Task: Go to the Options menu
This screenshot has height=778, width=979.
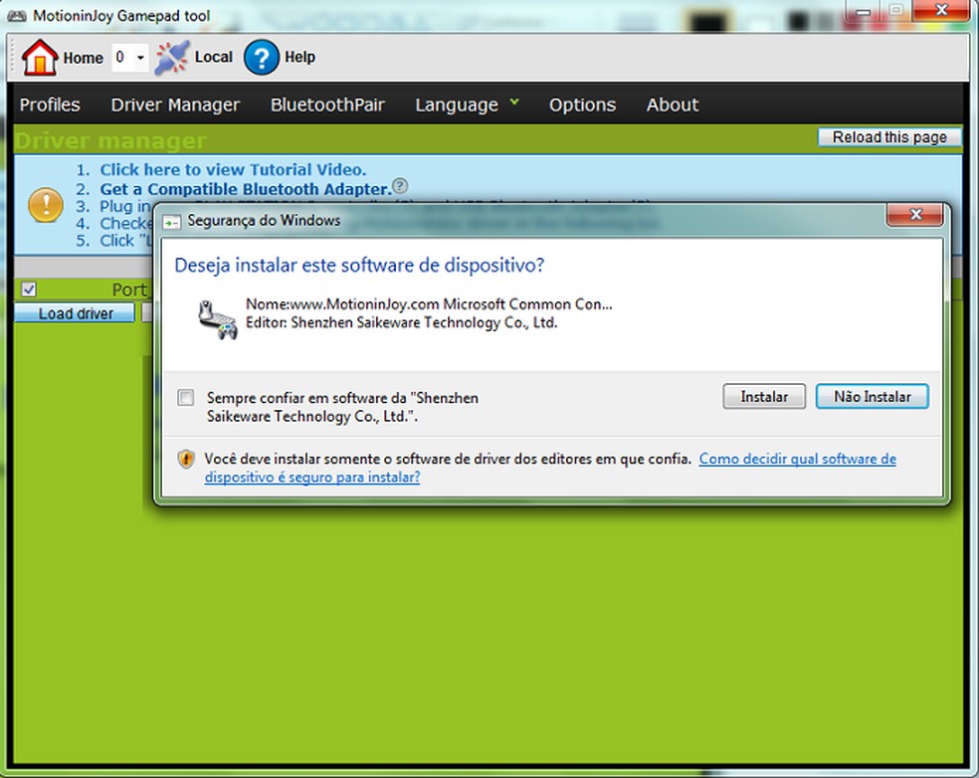Action: tap(583, 104)
